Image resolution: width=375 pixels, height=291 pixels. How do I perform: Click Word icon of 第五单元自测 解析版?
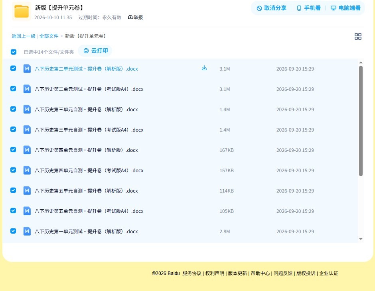27,191
